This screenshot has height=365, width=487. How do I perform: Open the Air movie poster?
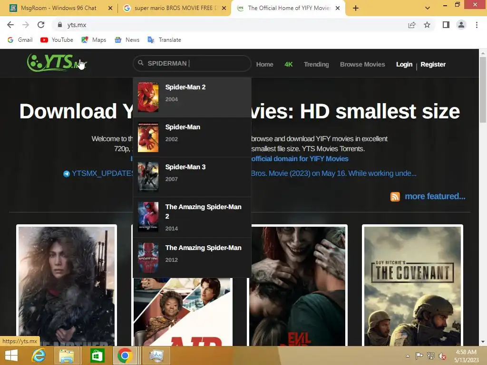183,312
